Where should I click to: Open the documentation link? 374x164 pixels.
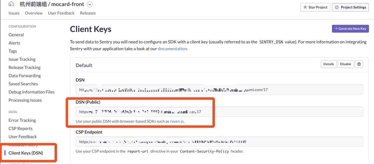[172, 49]
